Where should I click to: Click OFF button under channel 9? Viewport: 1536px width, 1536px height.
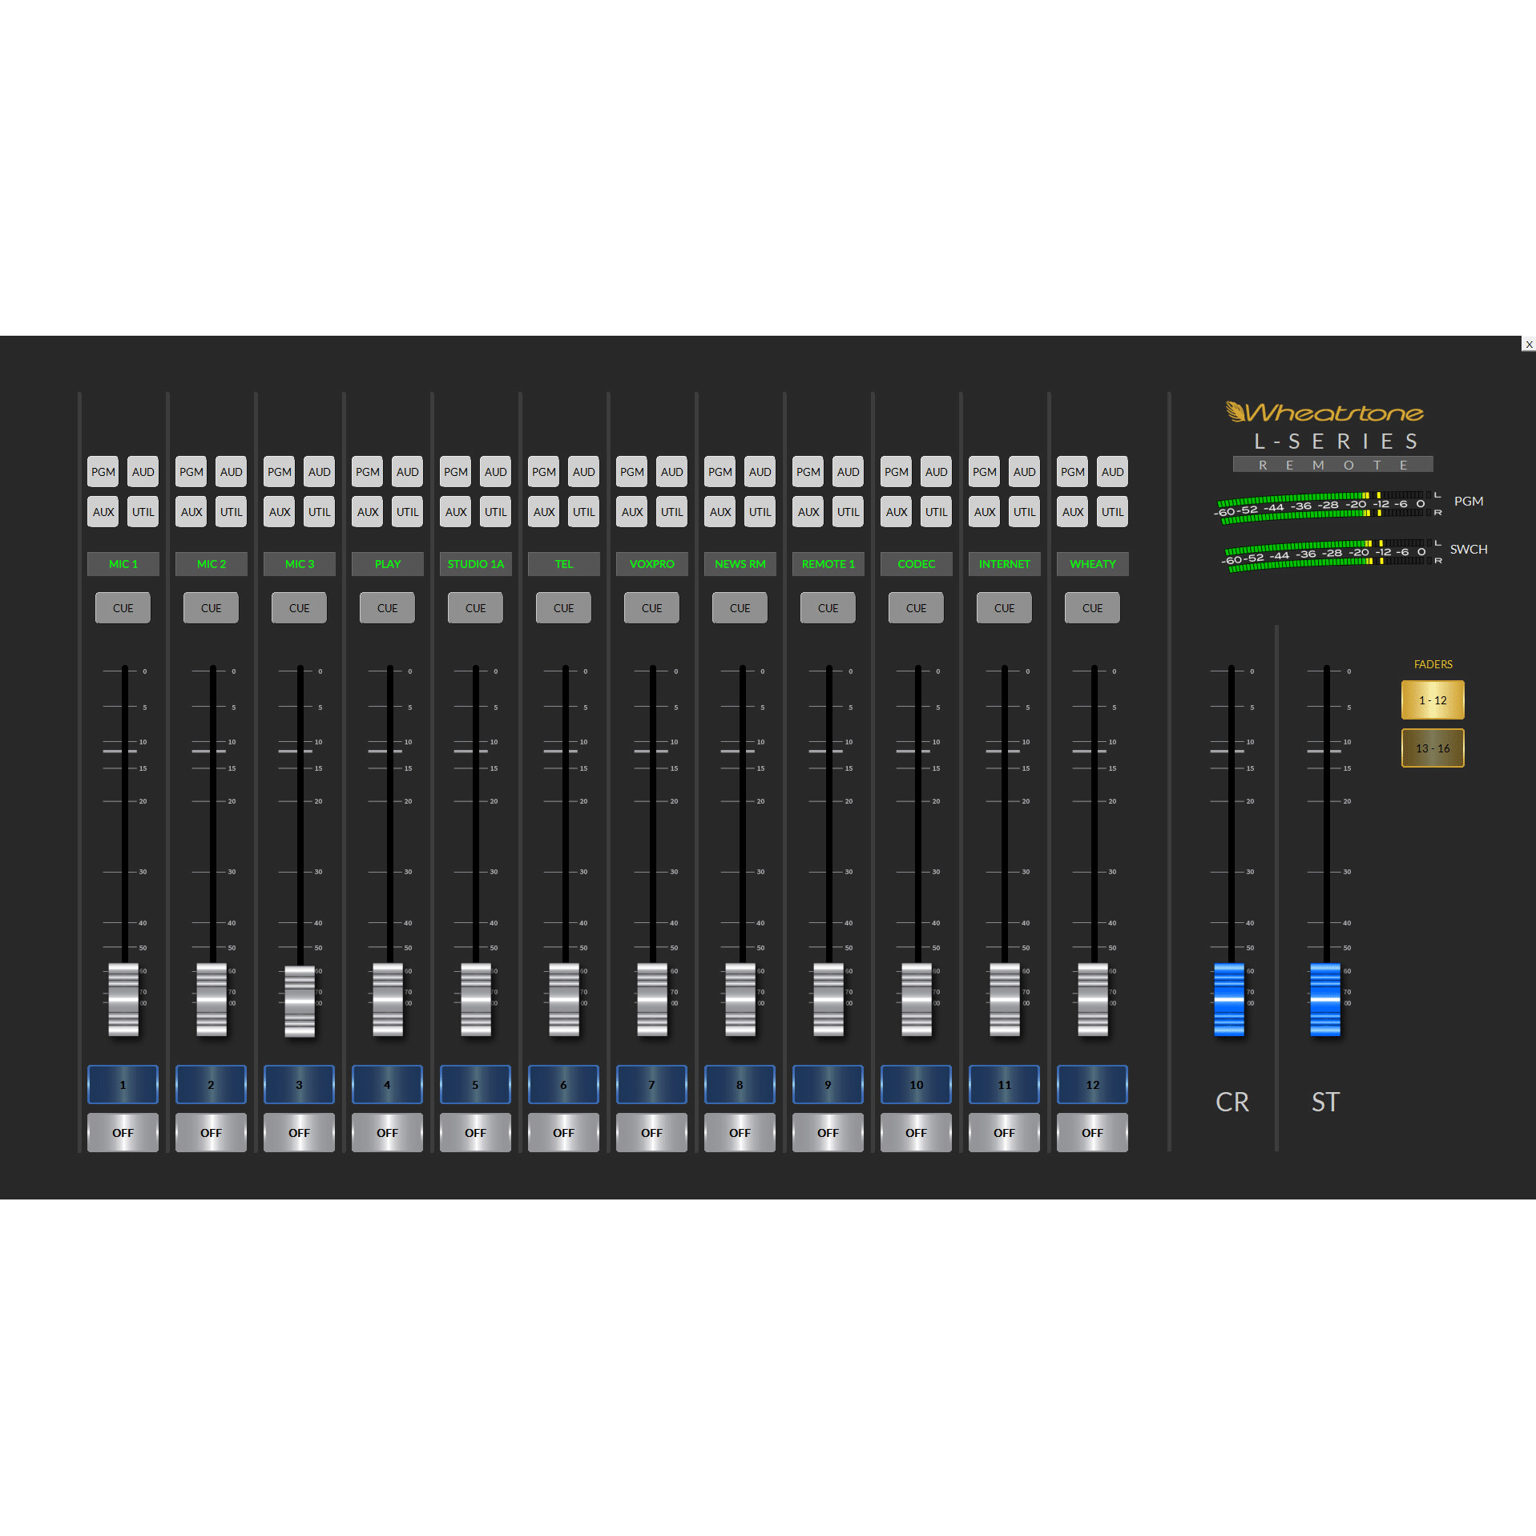[x=828, y=1133]
